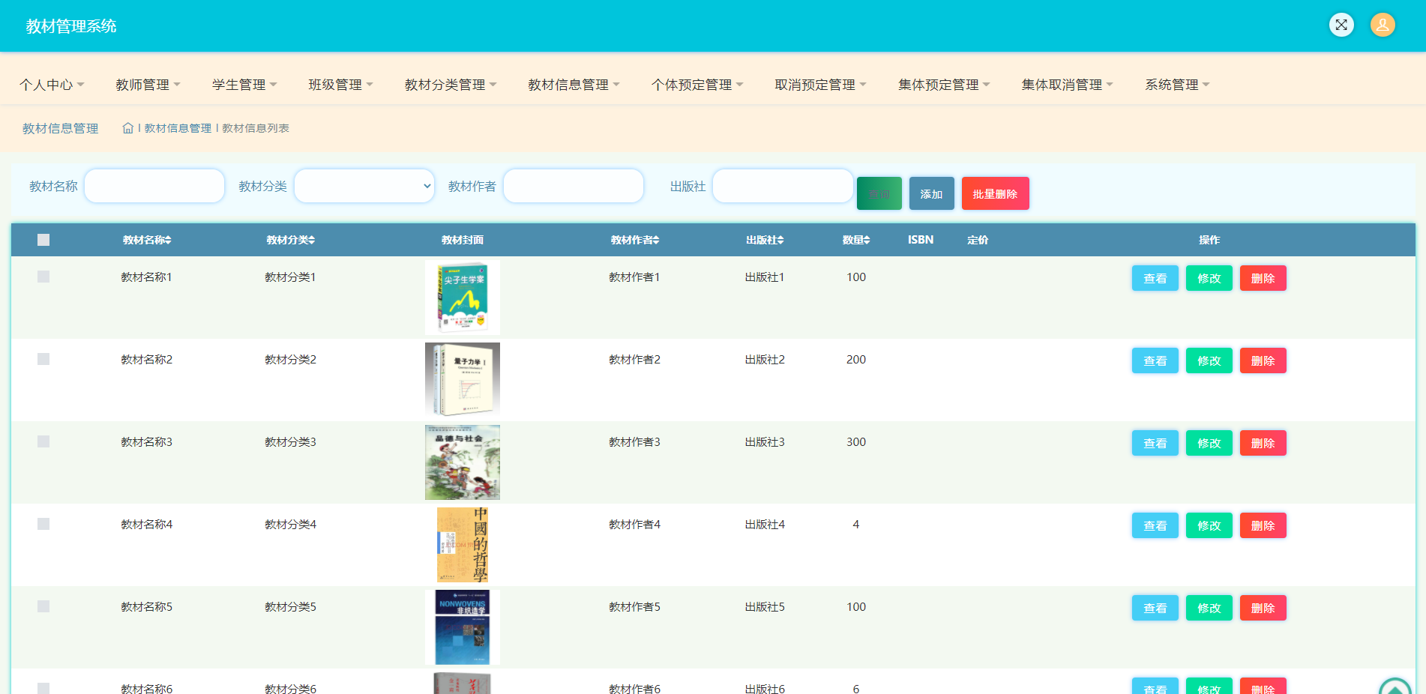
Task: Sort by 教材分类 column sort icon
Action: (x=312, y=240)
